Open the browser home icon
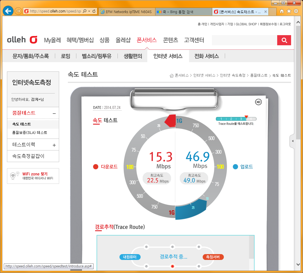This screenshot has height=273, width=303. 282,11
